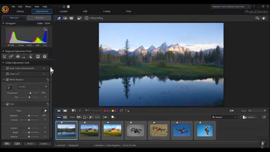The width and height of the screenshot is (270, 152).
Task: Rotate the photo with rotate icon
Action: [122, 111]
